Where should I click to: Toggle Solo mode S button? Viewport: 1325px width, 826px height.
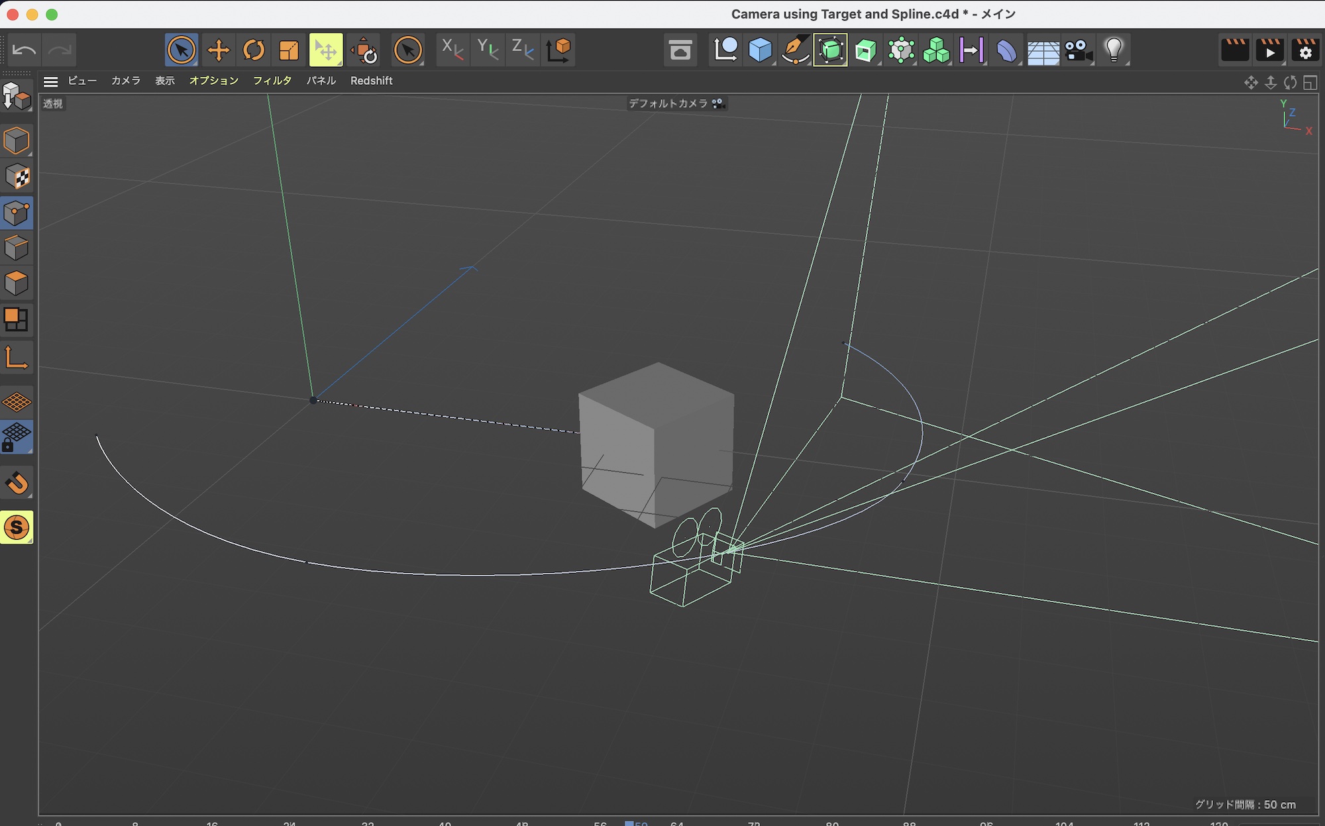(17, 527)
